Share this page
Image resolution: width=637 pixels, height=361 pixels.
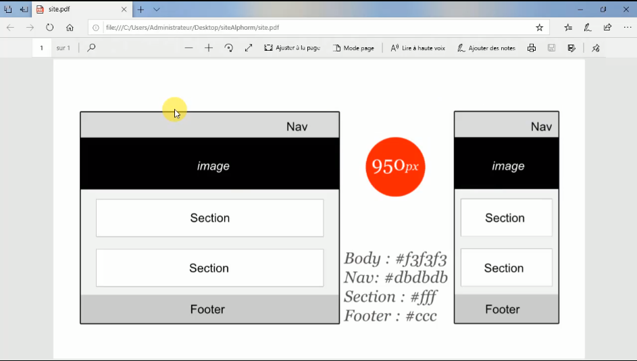[x=607, y=28]
